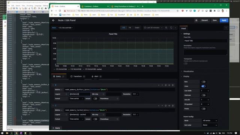Open Chrome extensions puzzle icon
Screen dimensions: 240x135
point(214,11)
